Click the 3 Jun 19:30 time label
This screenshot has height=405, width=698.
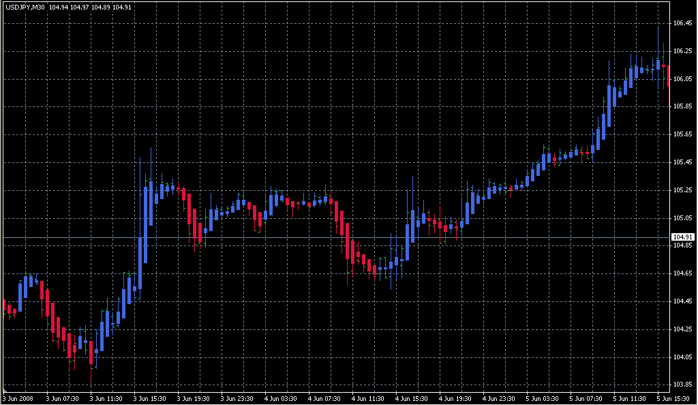pos(193,399)
